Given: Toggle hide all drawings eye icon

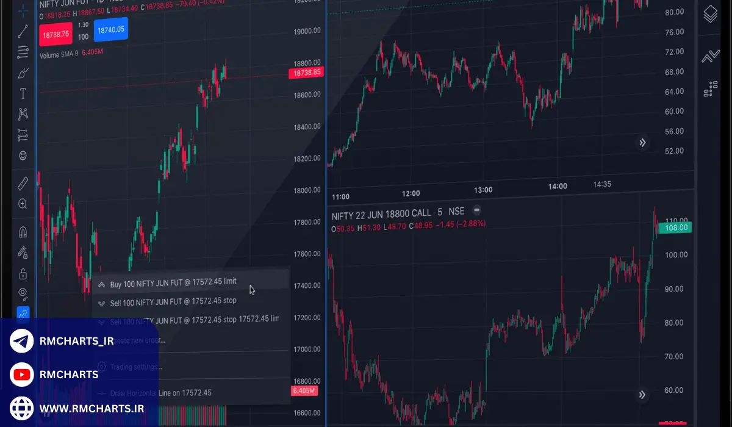Looking at the screenshot, I should click(23, 293).
